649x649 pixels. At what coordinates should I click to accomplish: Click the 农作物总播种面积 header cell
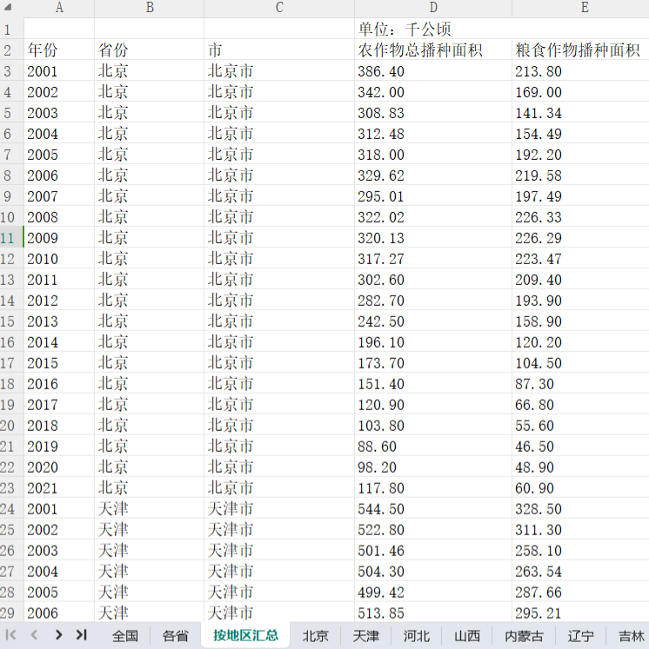point(433,50)
